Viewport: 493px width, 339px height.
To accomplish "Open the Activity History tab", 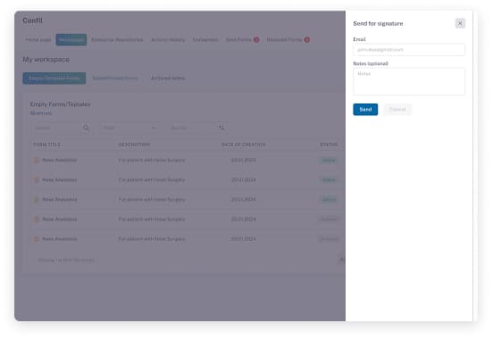I will coord(168,40).
